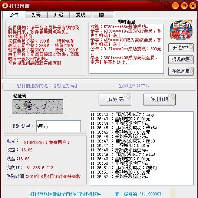
Task: Select the 推广 tab
Action: pos(103,15)
